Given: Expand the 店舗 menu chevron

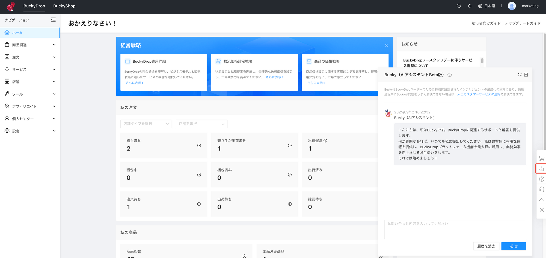Looking at the screenshot, I should coord(54,81).
